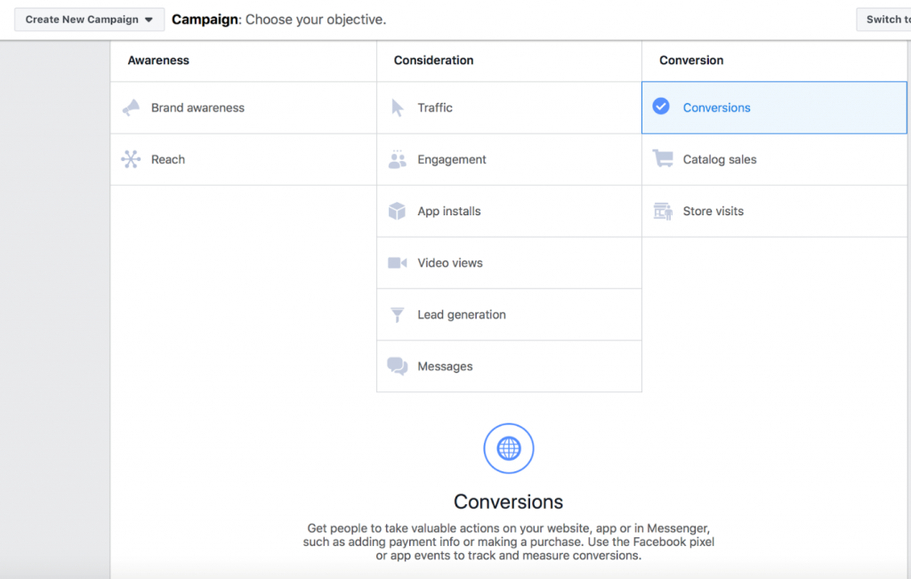The width and height of the screenshot is (911, 579).
Task: Click the Engagement people icon
Action: (x=398, y=159)
